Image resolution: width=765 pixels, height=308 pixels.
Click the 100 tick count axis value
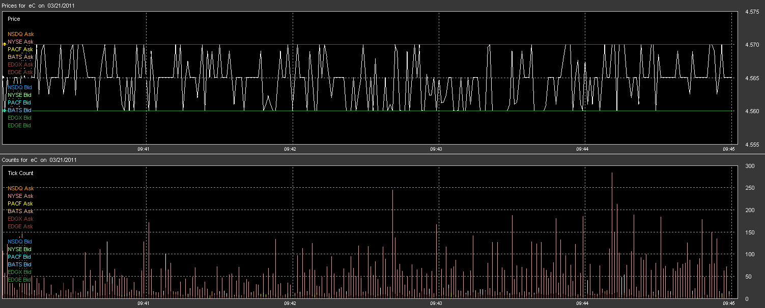(750, 254)
